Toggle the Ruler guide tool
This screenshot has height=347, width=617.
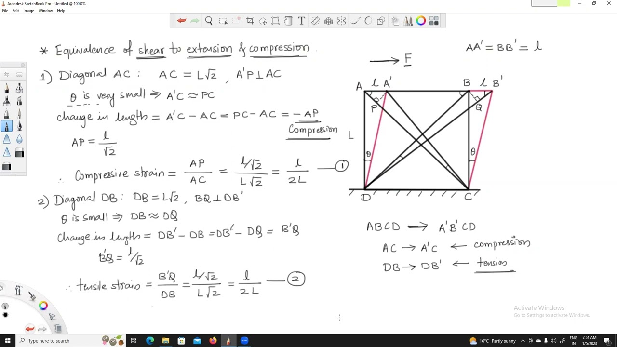click(315, 21)
